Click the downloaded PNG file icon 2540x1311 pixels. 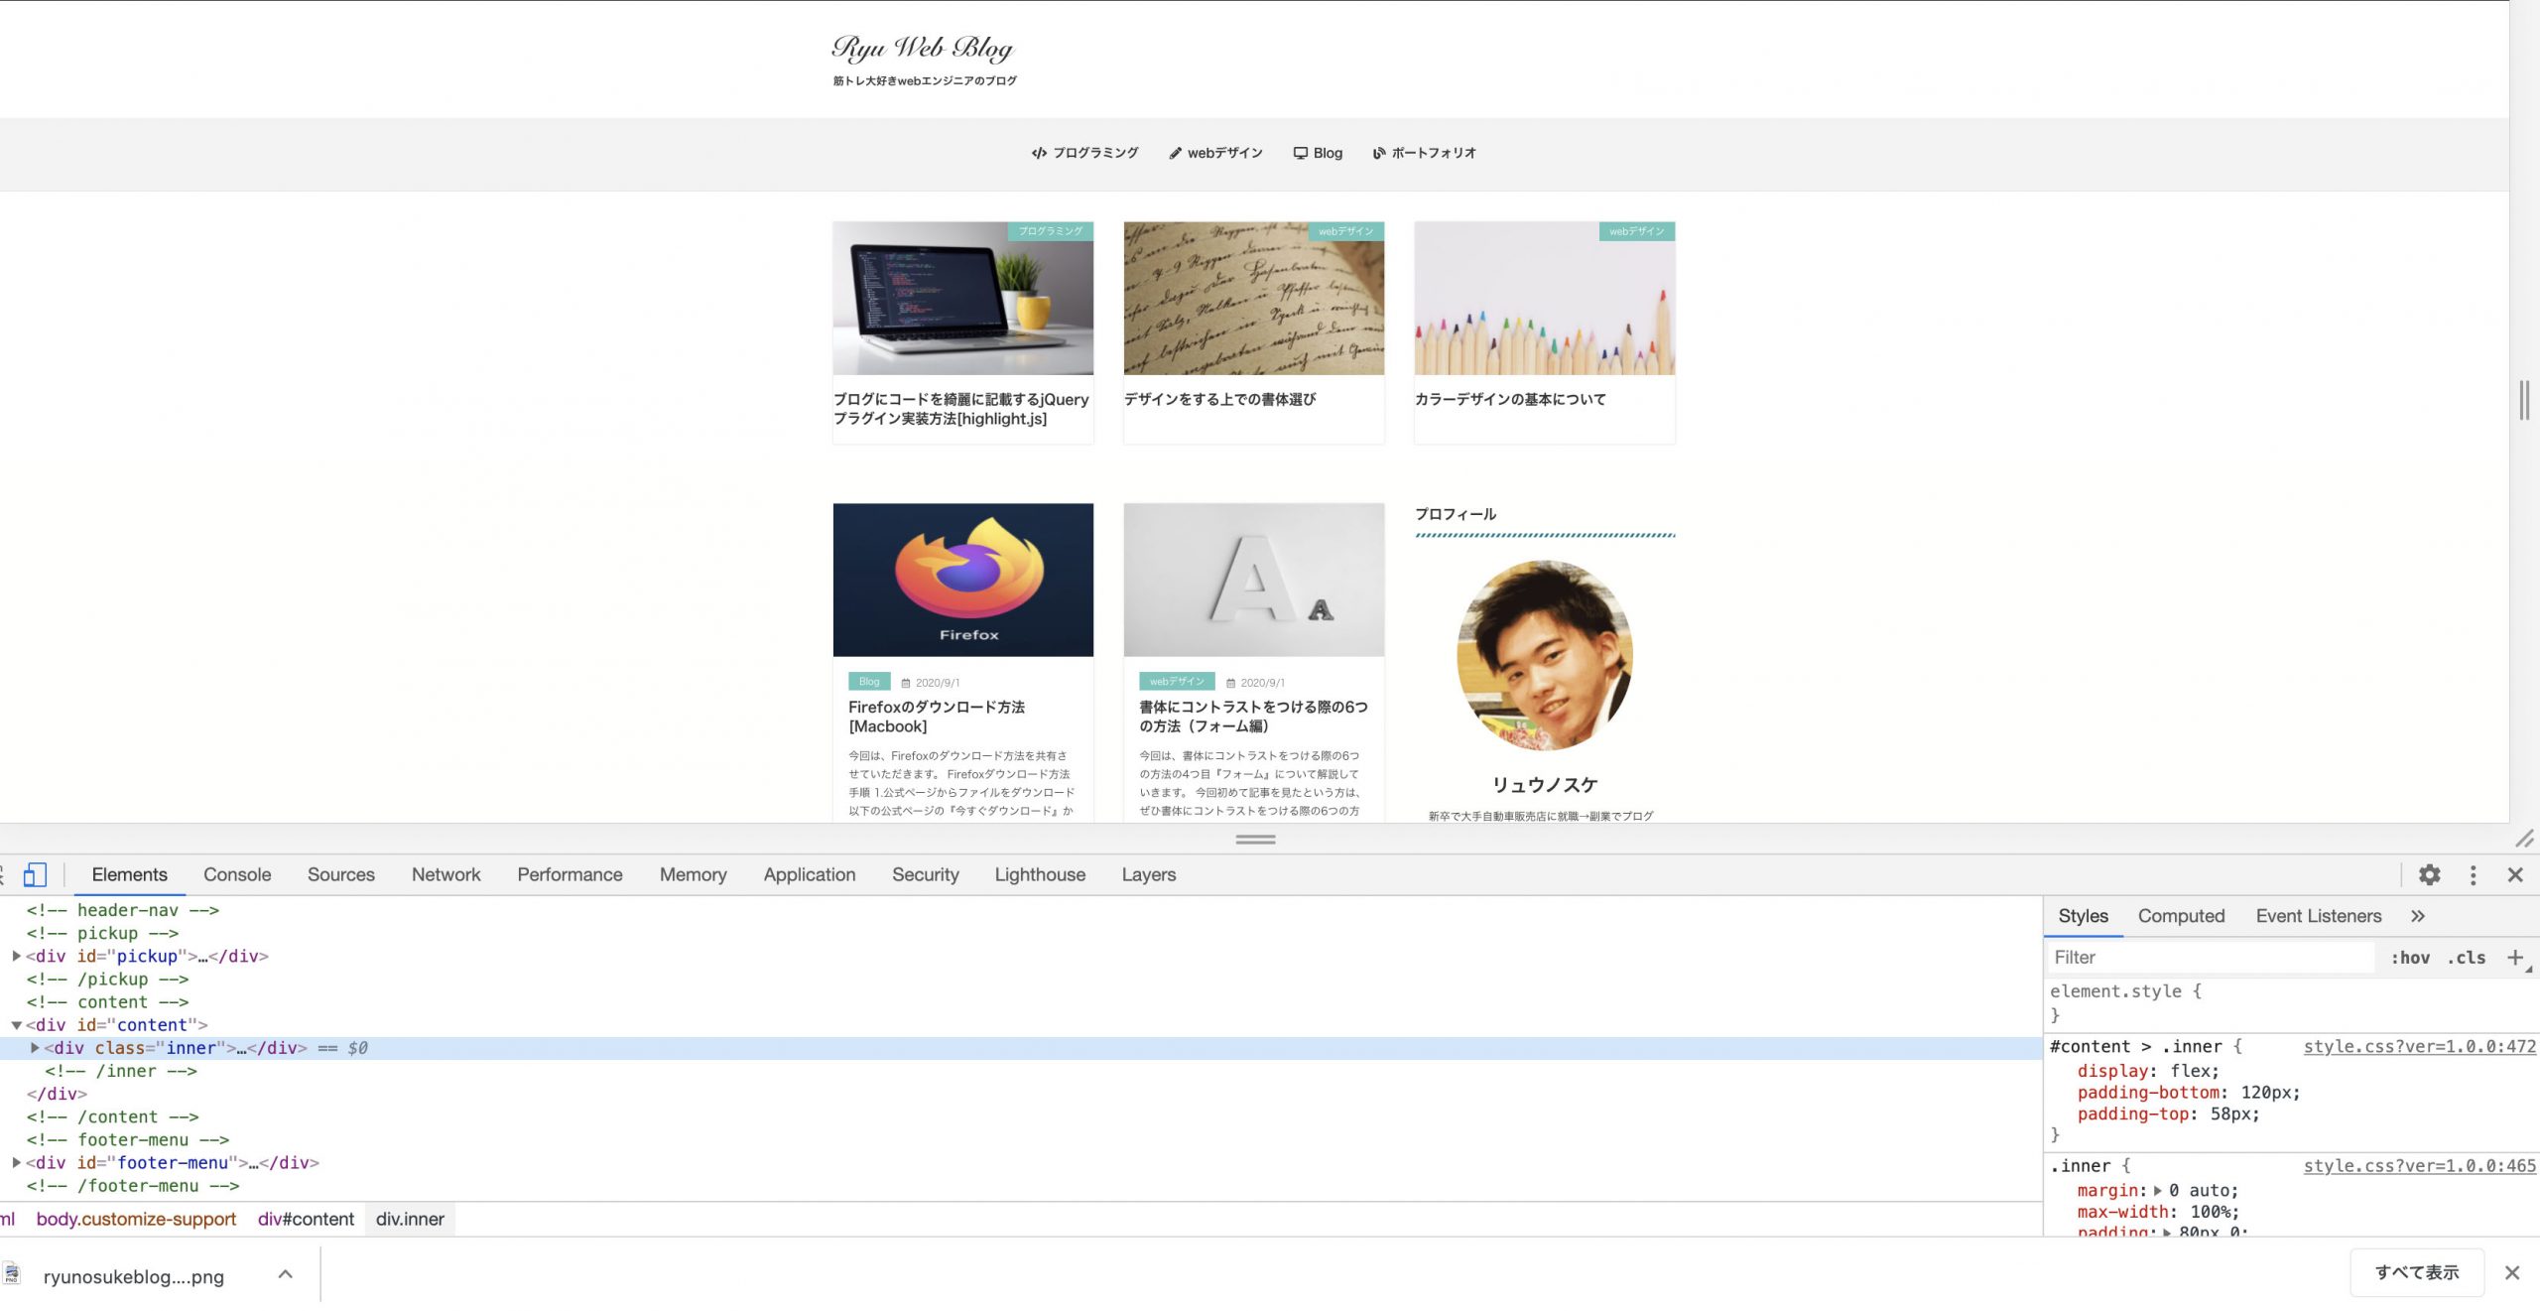12,1274
